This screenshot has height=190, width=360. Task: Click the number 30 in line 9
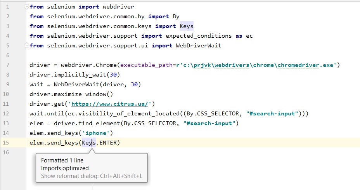click(x=134, y=84)
